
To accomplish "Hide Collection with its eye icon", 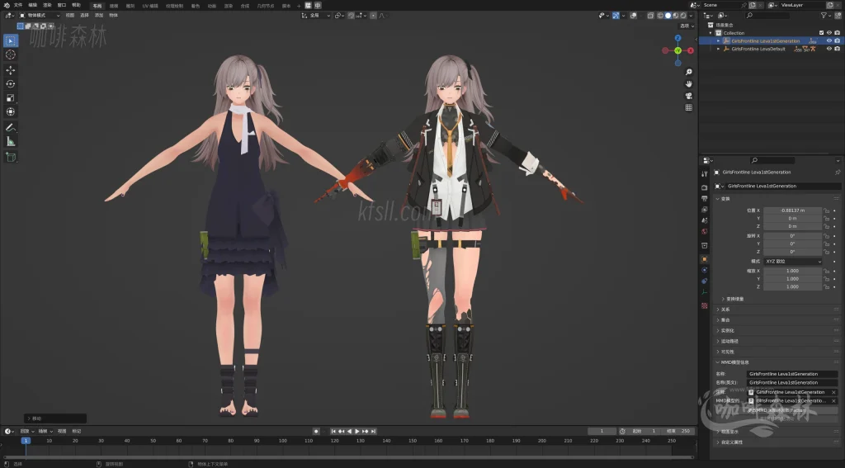I will pyautogui.click(x=829, y=33).
